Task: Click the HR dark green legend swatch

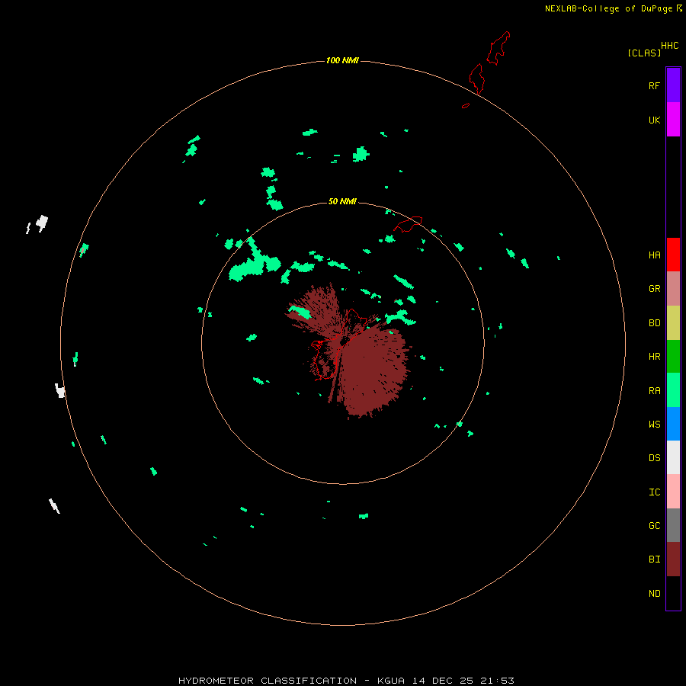Action: click(673, 357)
